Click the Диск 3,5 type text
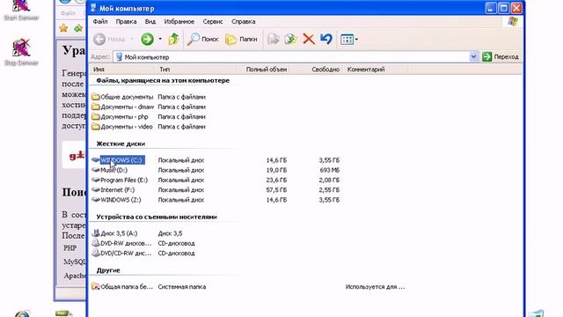The image size is (563, 317). (170, 233)
